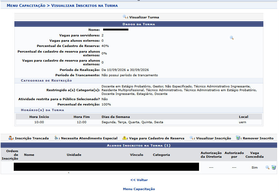
Task: Select the 40% reserve percentage value
Action: (105, 46)
